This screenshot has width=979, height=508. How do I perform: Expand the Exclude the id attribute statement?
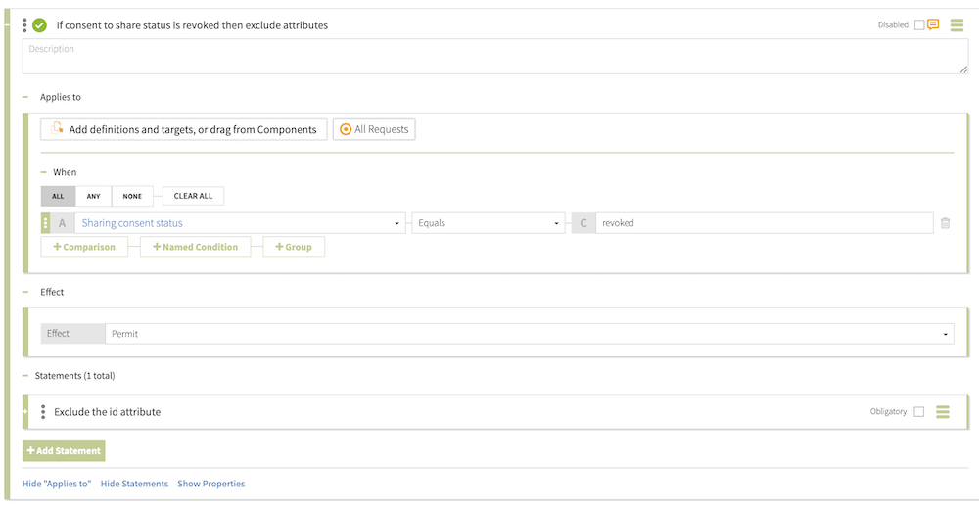point(25,412)
